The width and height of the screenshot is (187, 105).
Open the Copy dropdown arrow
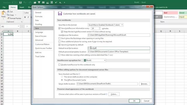16,15
